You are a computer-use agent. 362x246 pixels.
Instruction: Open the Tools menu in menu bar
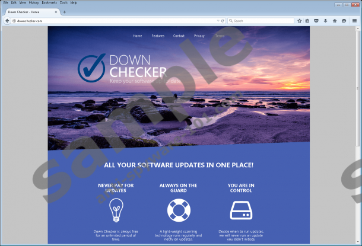click(63, 3)
